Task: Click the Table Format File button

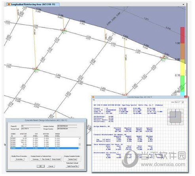Action: [72, 166]
